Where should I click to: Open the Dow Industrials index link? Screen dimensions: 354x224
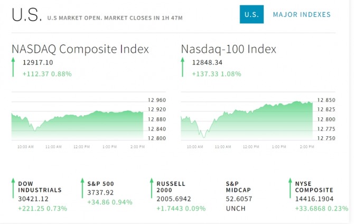pos(40,187)
